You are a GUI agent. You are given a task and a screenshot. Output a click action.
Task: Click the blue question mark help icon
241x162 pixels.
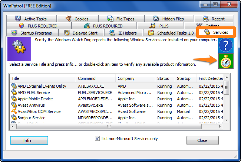click(226, 45)
